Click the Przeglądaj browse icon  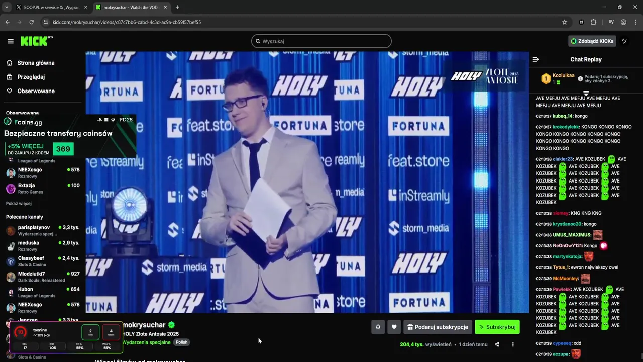pyautogui.click(x=10, y=77)
